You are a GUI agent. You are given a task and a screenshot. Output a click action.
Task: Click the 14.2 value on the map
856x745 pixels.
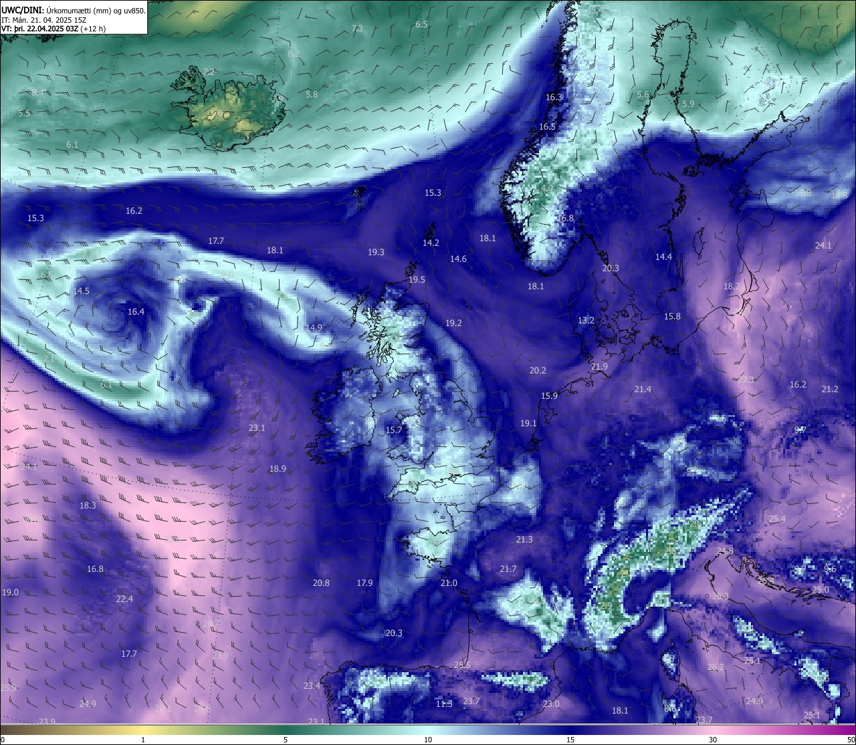tap(431, 243)
